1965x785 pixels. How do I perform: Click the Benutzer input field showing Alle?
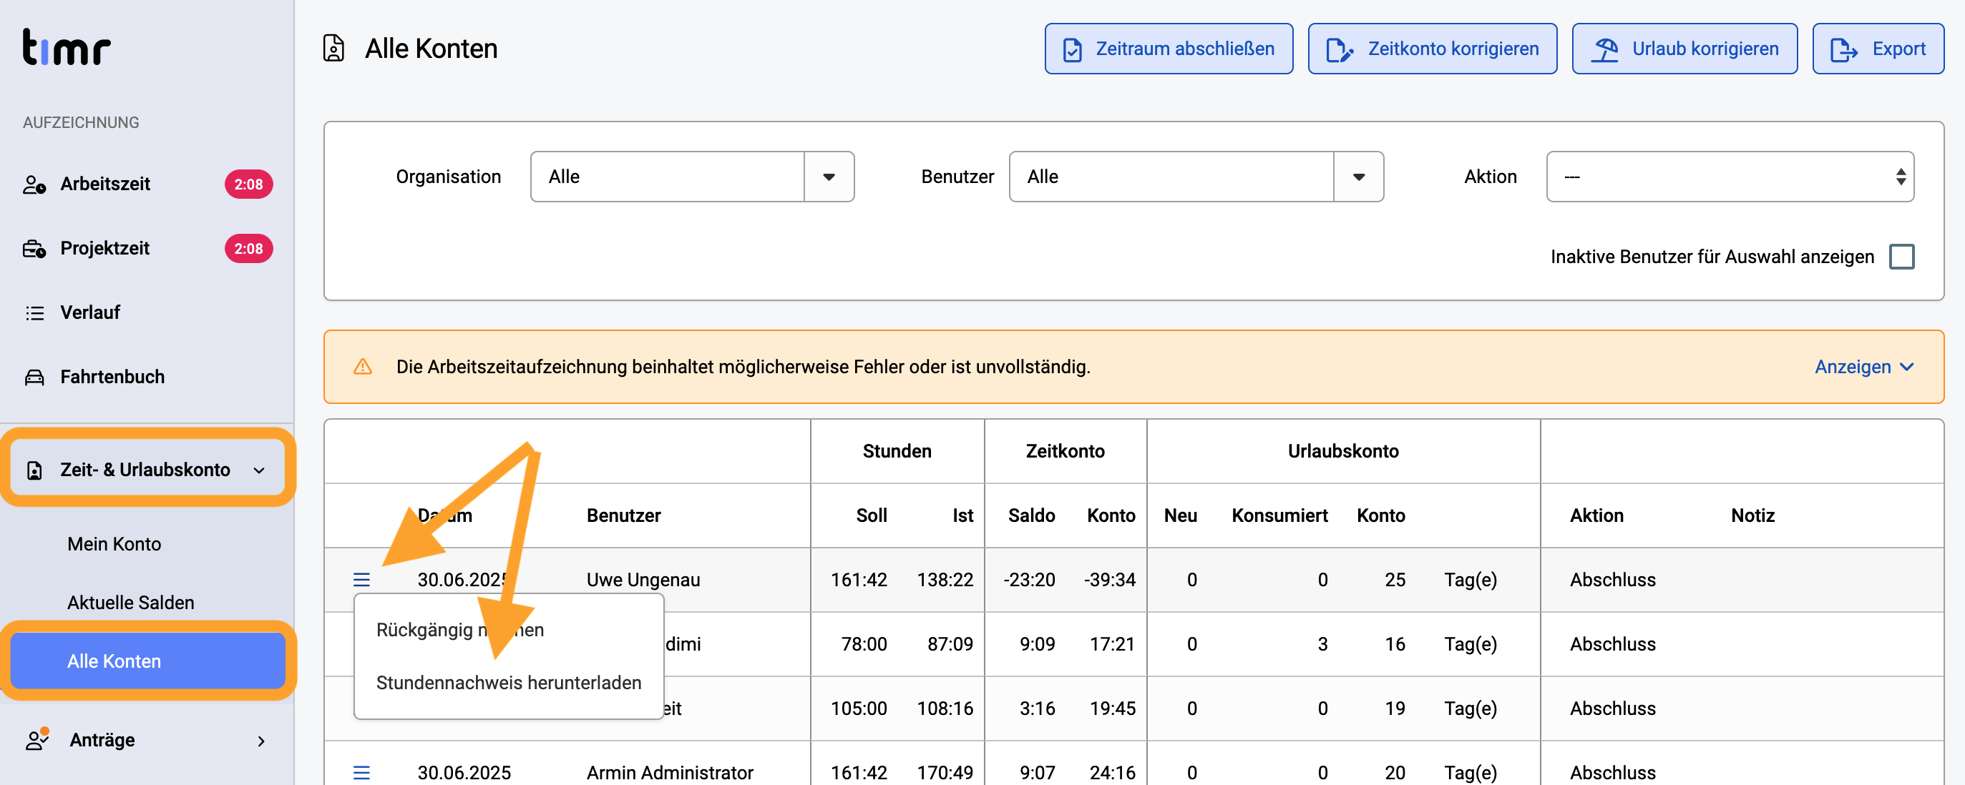point(1171,177)
